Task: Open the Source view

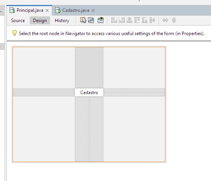Action: (18, 21)
